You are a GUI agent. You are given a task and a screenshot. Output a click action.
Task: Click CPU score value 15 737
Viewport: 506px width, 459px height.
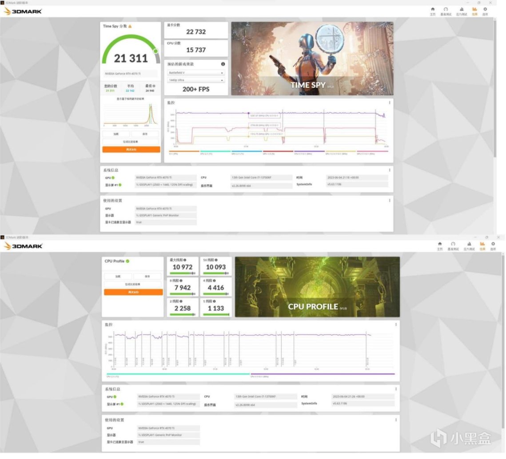click(196, 50)
